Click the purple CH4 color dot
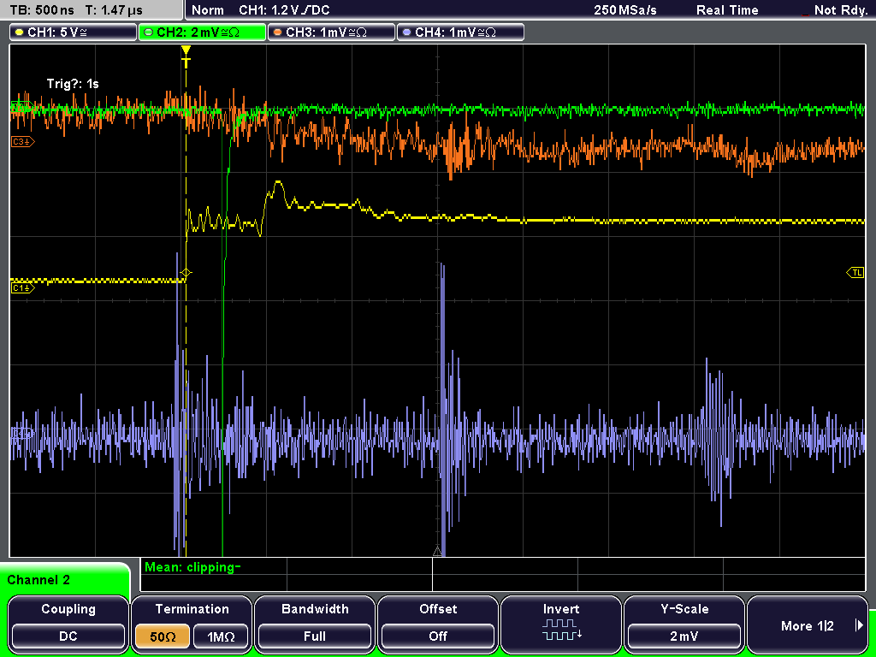The image size is (876, 657). 406,33
